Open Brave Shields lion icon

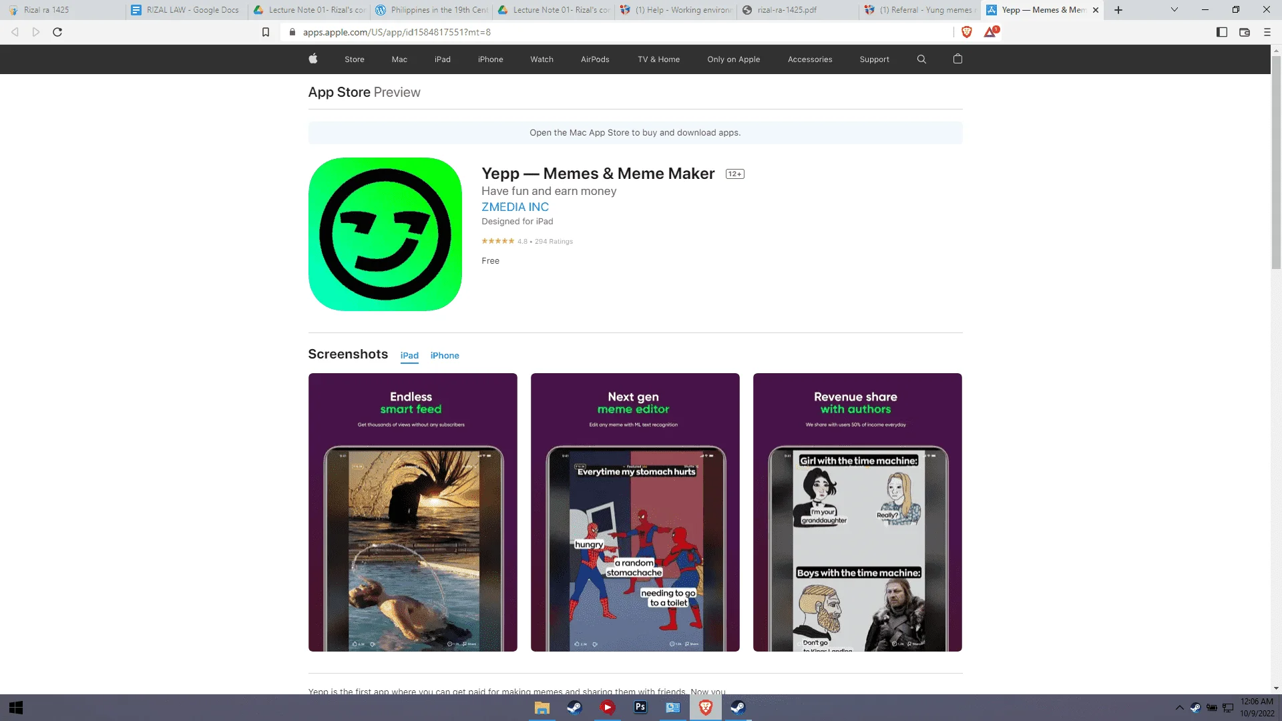tap(966, 32)
